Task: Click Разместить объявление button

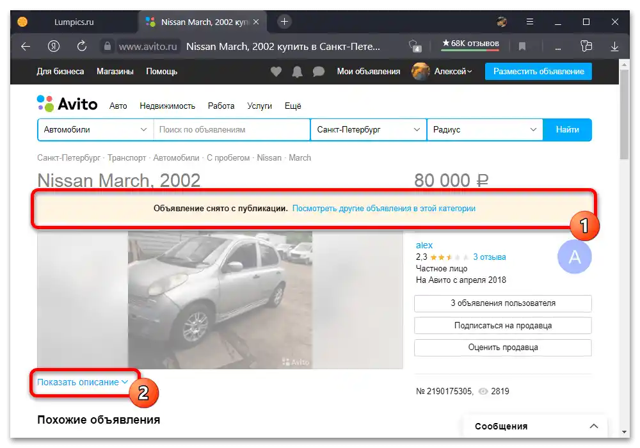Action: [538, 72]
